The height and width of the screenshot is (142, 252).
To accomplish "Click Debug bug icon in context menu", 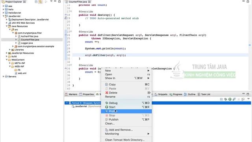I will (107, 103).
